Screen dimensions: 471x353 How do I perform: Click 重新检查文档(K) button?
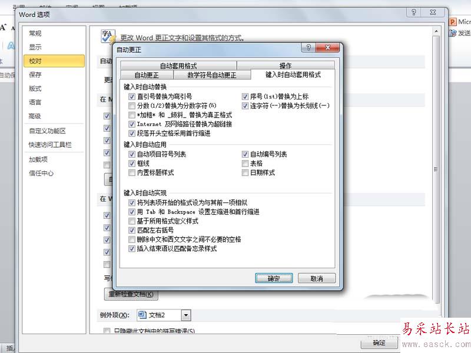[131, 294]
